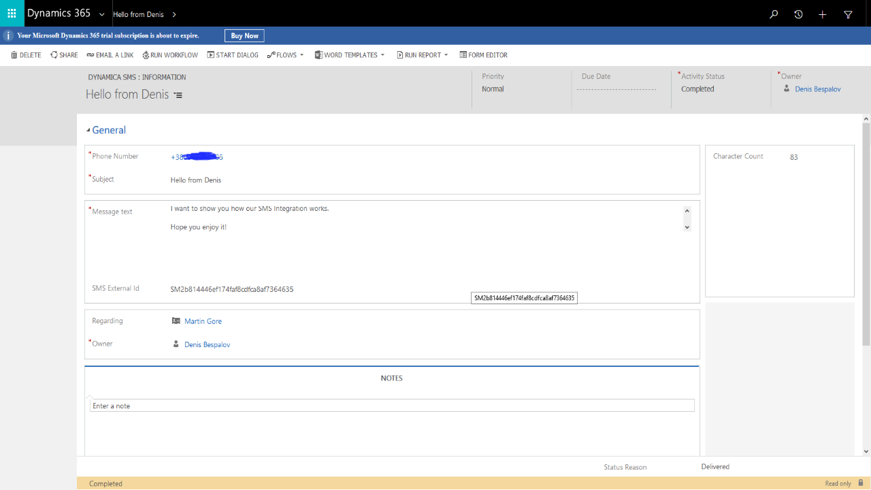Click the Hello from Denis breadcrumb
The image size is (871, 490).
click(x=138, y=14)
